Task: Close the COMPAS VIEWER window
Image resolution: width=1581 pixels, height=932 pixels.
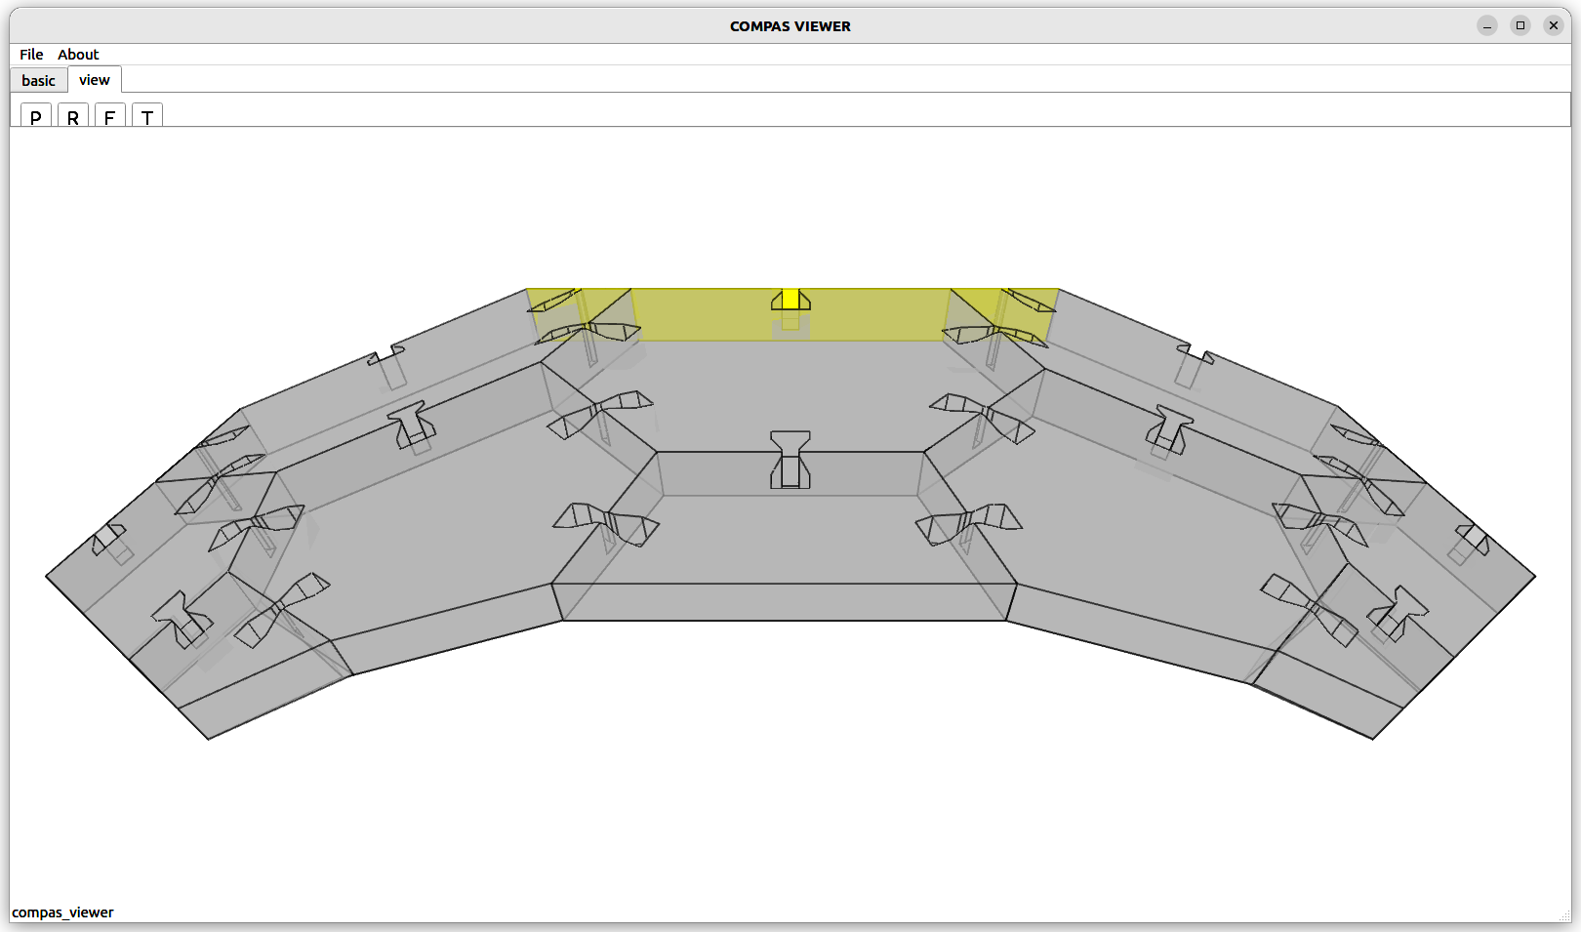Action: click(x=1554, y=26)
